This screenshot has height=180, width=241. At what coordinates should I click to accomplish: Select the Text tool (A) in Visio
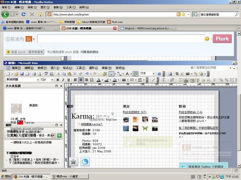coord(127,74)
